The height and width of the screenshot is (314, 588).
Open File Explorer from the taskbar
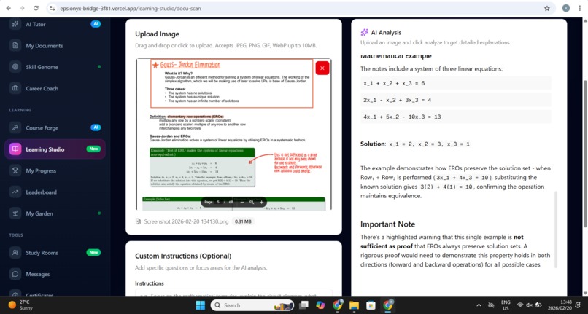pos(354,305)
